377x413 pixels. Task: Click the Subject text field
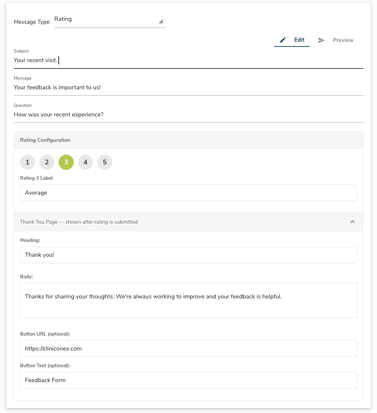point(188,60)
